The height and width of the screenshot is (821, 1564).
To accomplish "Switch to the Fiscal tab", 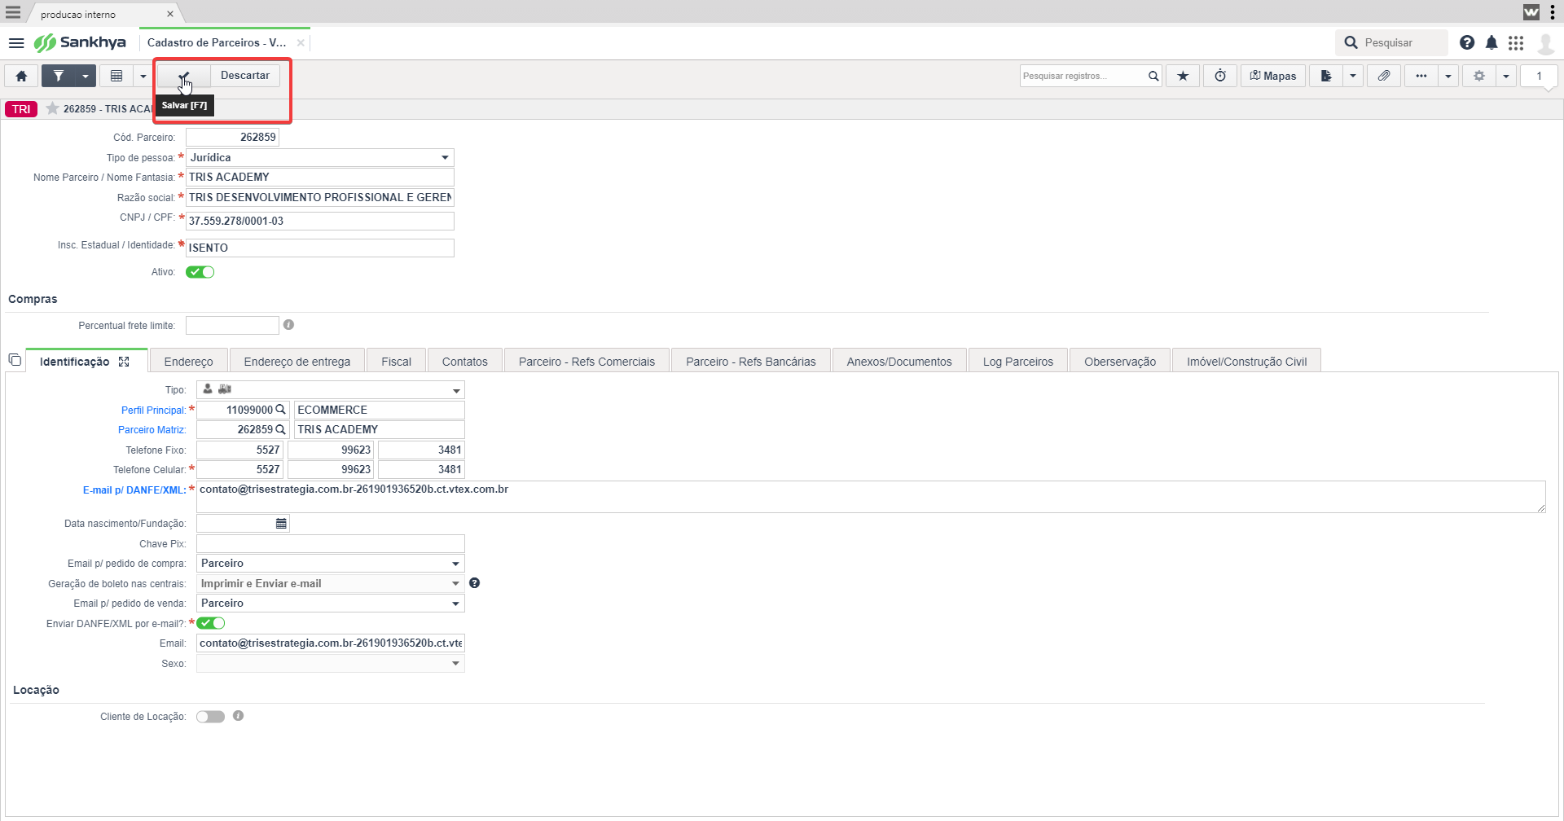I will point(397,362).
